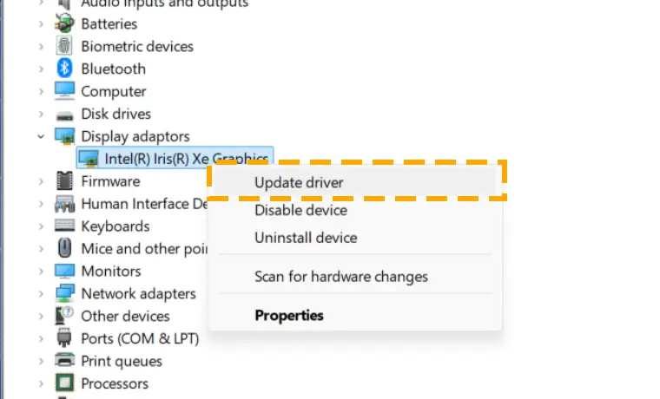Click the Firmware chip icon

point(64,180)
